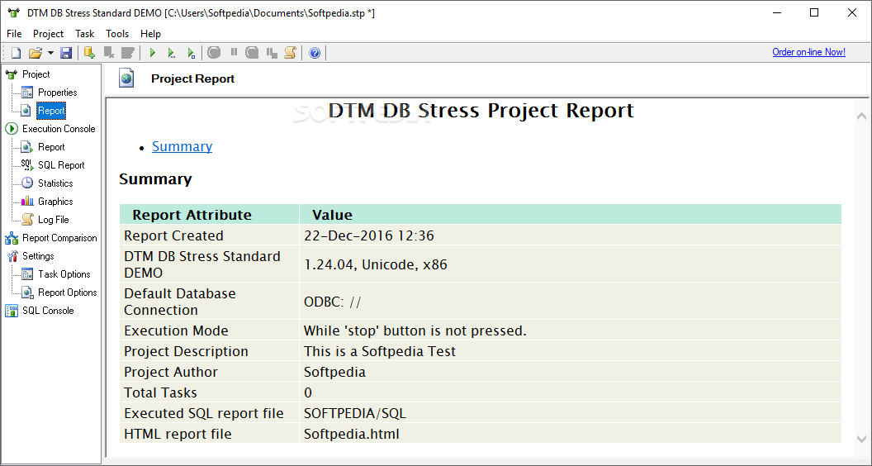Click the greyed-out edit task icon
This screenshot has height=466, width=872.
click(128, 53)
